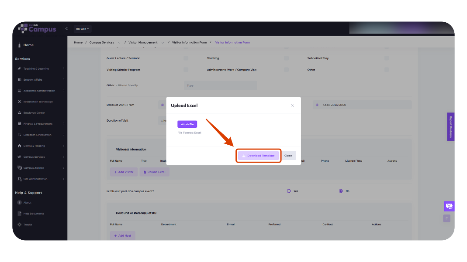Tick the Guest Lecture / Seminar checkbox
The image size is (467, 262).
tap(186, 58)
